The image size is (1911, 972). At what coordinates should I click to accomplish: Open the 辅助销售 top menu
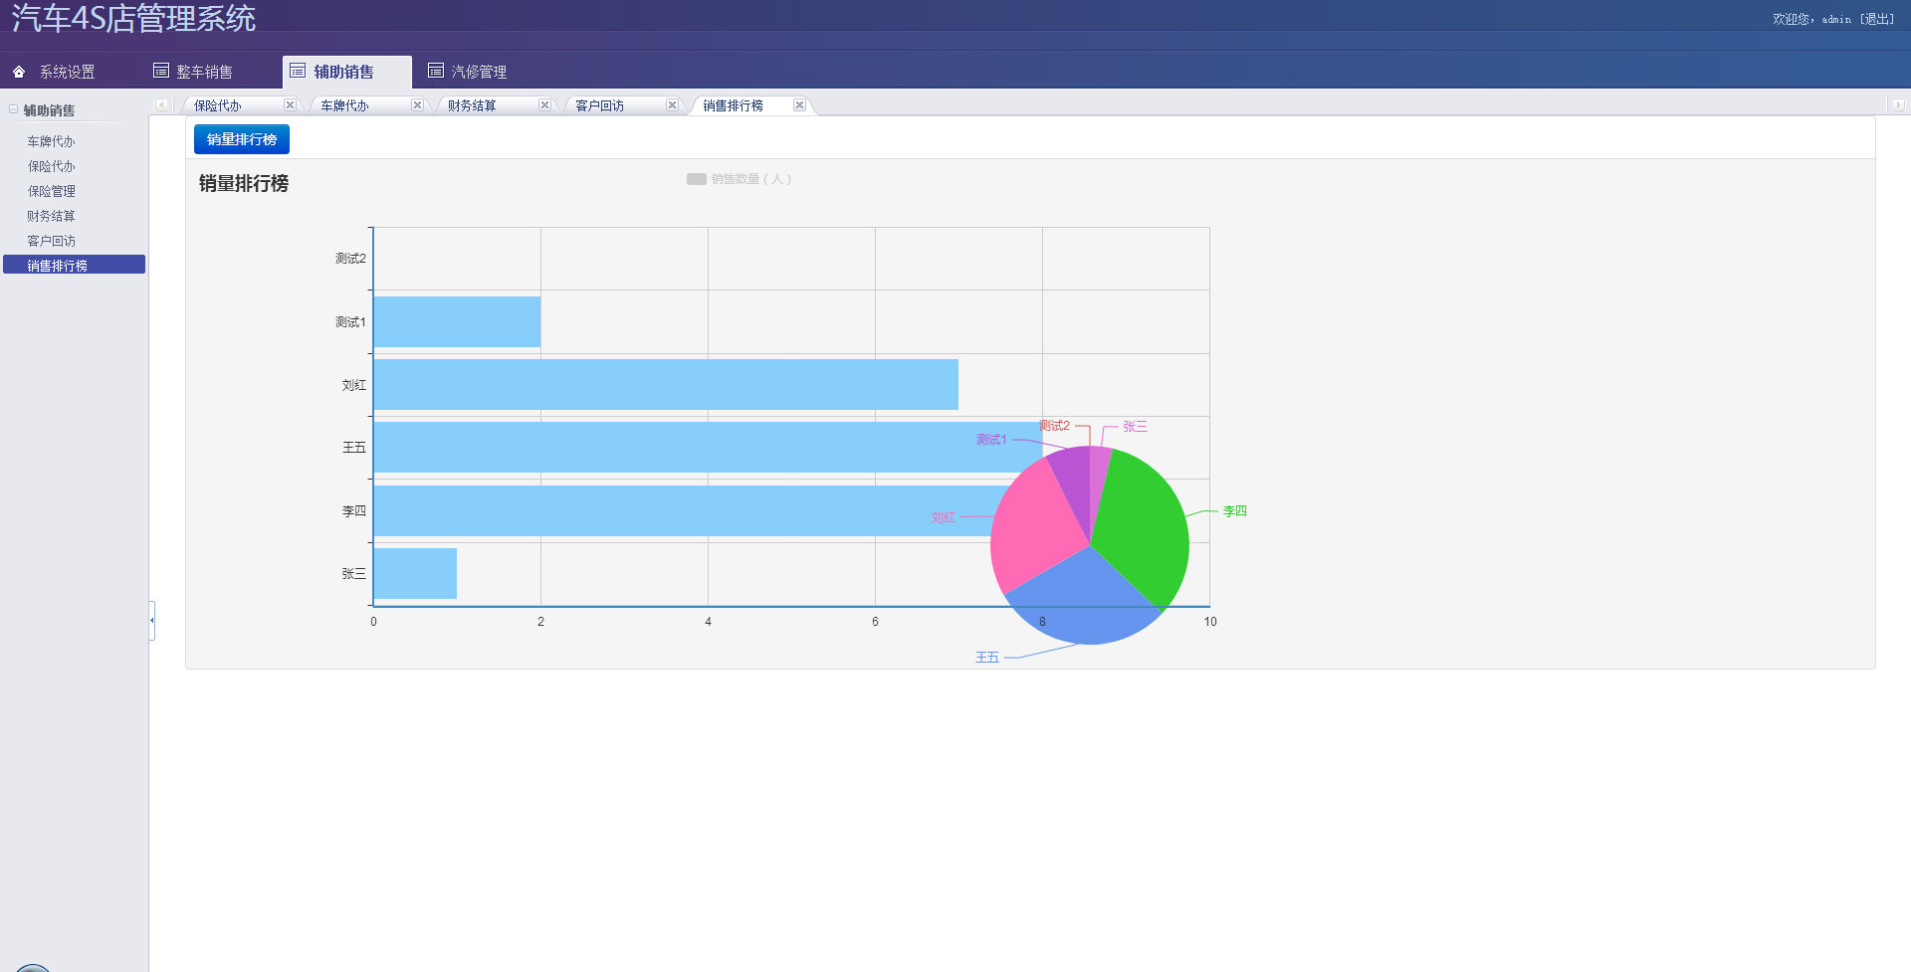click(343, 72)
